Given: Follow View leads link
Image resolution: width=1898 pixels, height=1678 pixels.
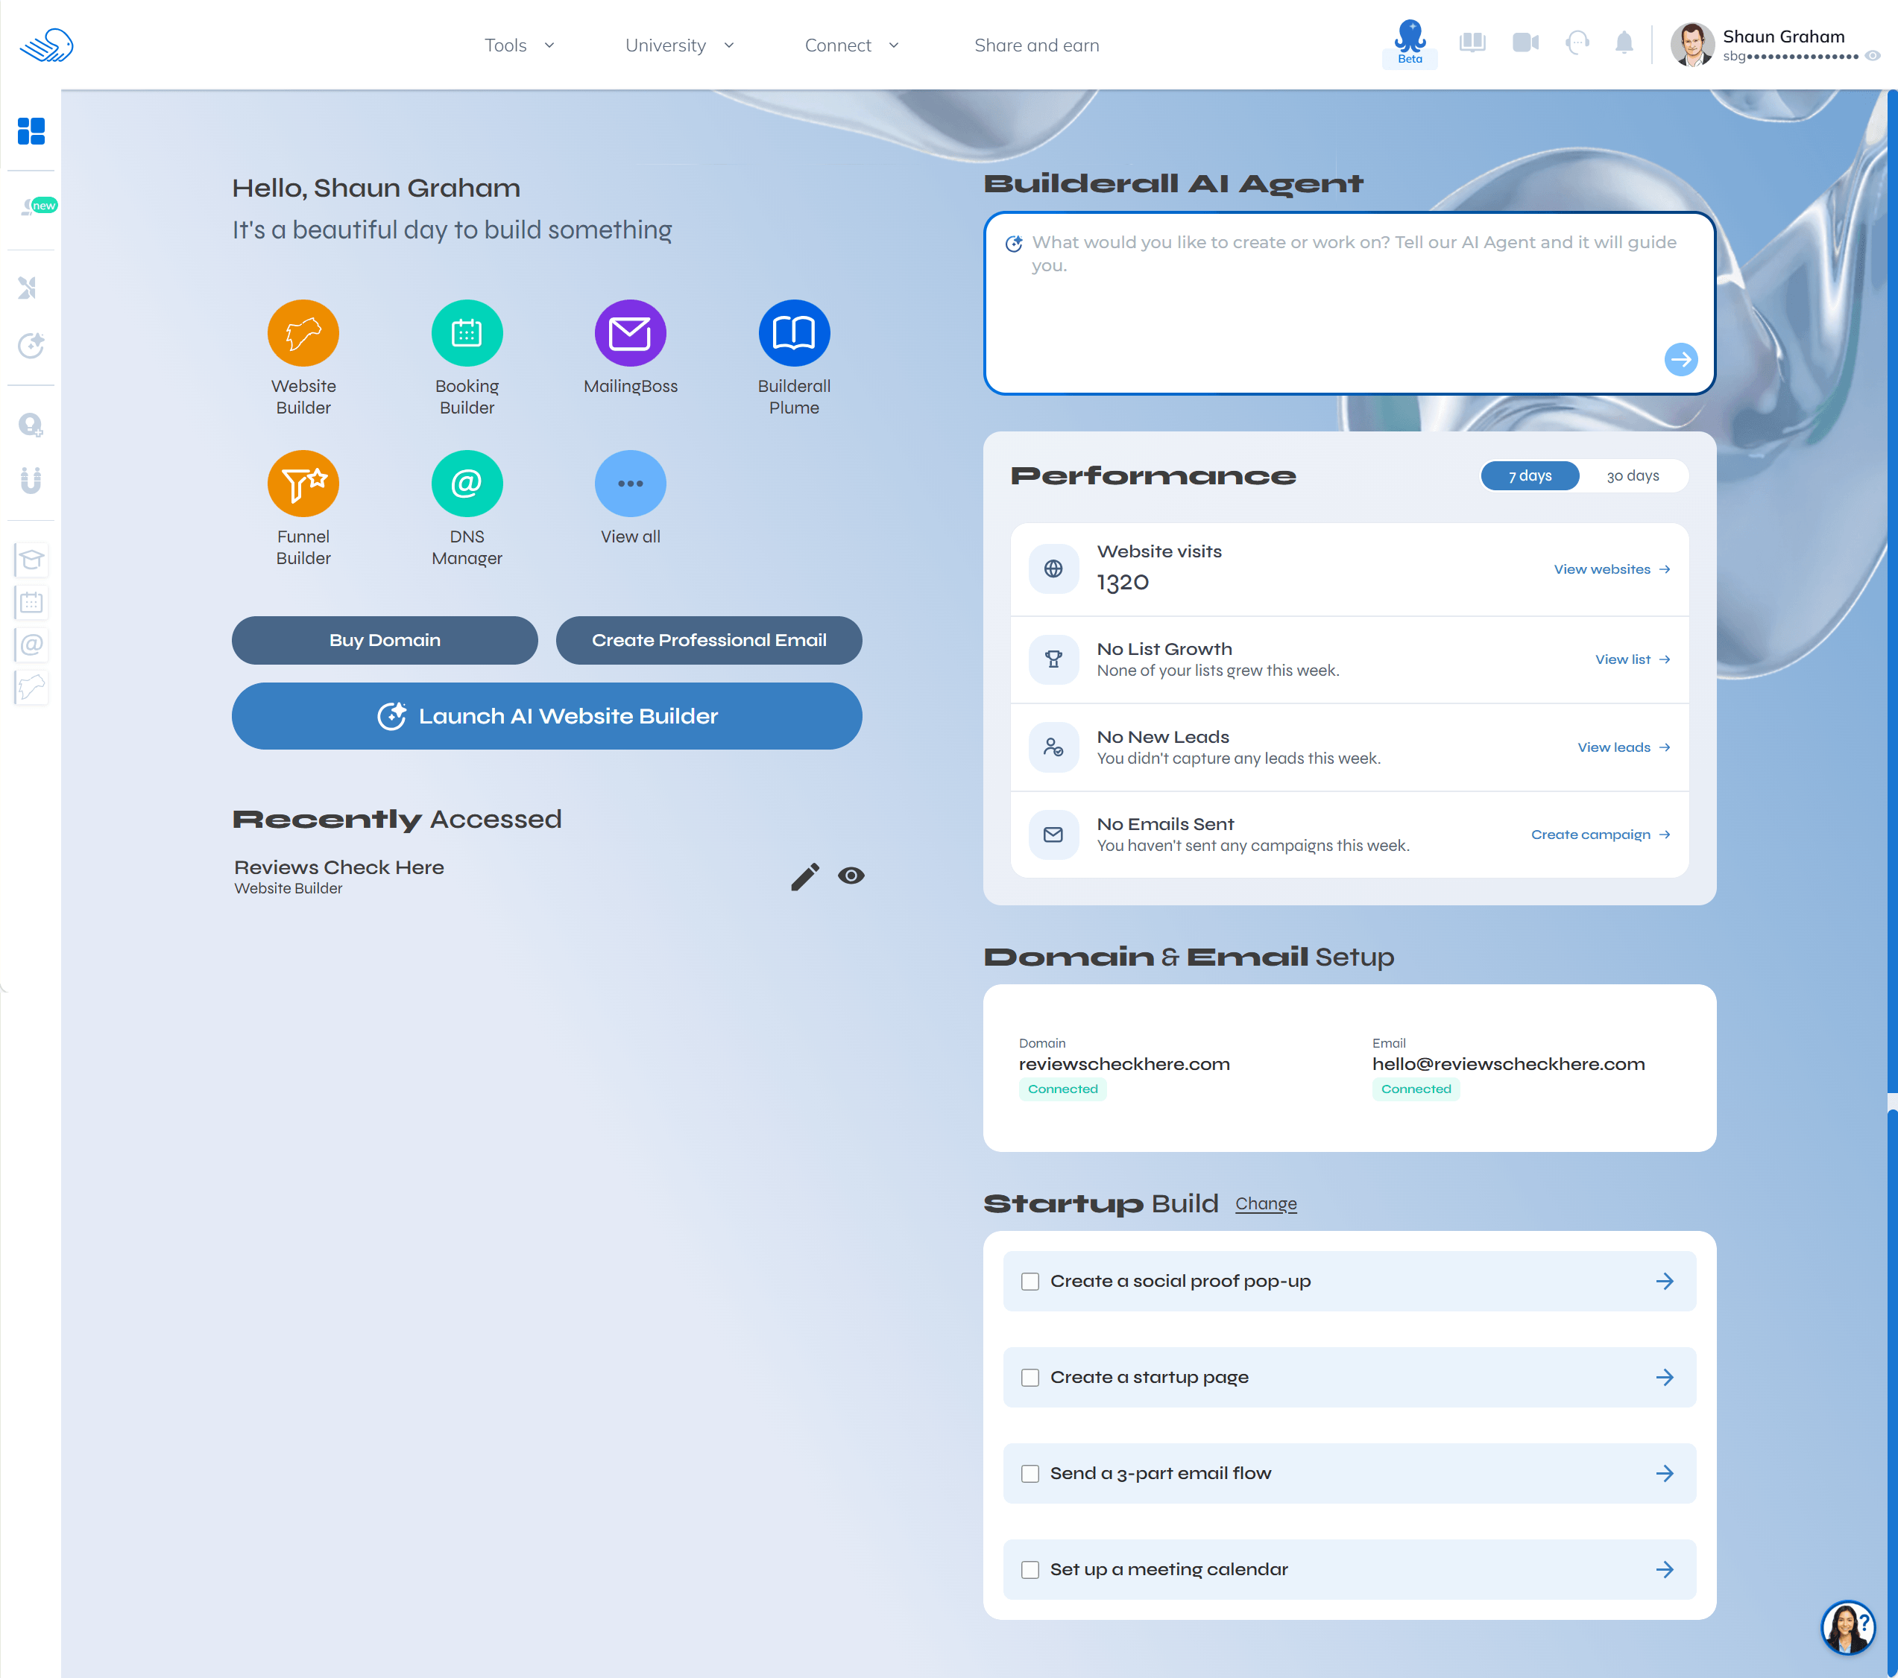Looking at the screenshot, I should tap(1623, 747).
